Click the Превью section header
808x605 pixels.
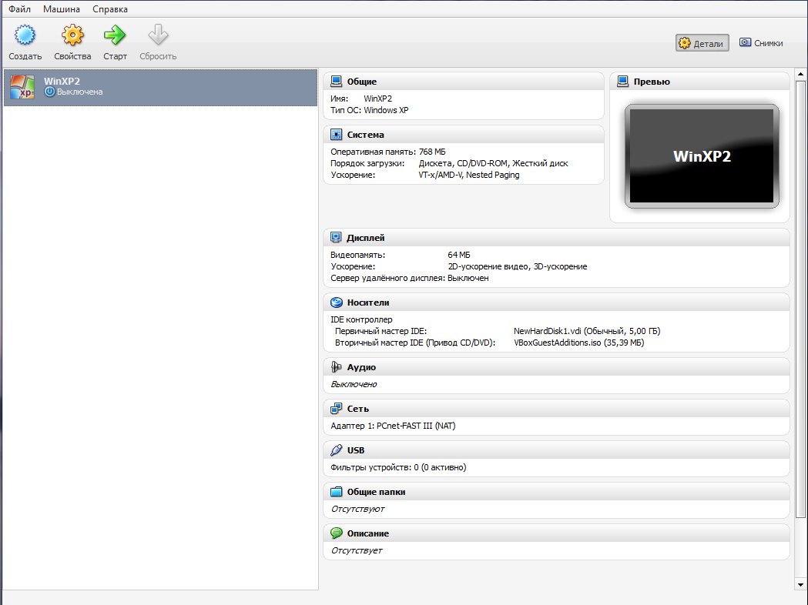[x=652, y=82]
